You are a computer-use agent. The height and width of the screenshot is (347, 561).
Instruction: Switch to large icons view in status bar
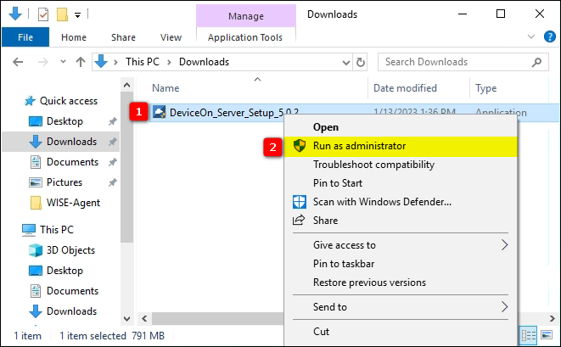click(x=546, y=335)
